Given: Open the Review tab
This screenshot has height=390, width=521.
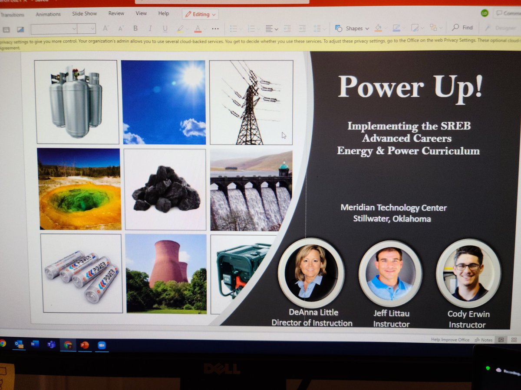Looking at the screenshot, I should pyautogui.click(x=116, y=13).
